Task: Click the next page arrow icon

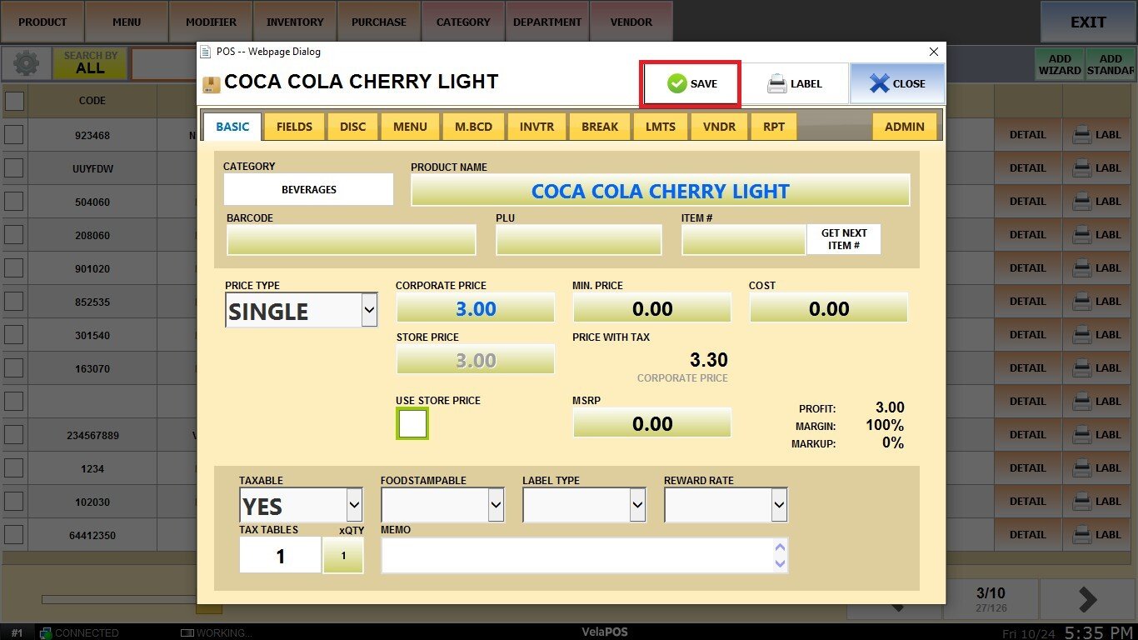Action: point(1087,599)
